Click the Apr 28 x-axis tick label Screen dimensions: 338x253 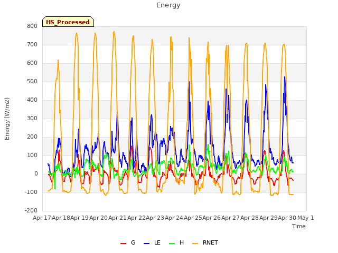(249, 218)
